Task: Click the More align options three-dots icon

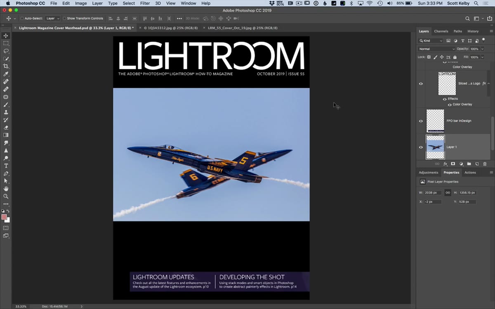Action: (179, 19)
